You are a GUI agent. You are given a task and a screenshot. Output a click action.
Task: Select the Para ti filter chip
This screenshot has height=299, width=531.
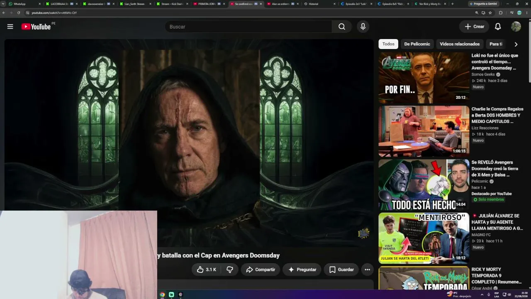point(496,44)
